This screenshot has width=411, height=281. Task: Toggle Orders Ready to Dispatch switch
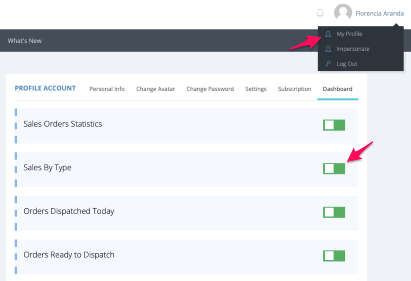[x=334, y=256]
